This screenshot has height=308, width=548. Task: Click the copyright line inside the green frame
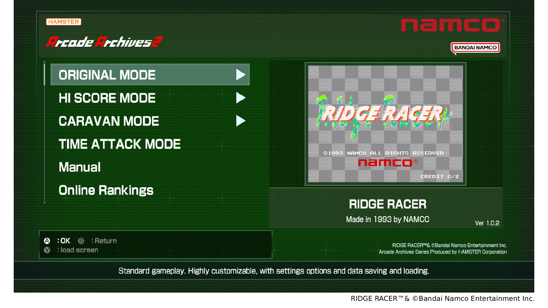450,245
